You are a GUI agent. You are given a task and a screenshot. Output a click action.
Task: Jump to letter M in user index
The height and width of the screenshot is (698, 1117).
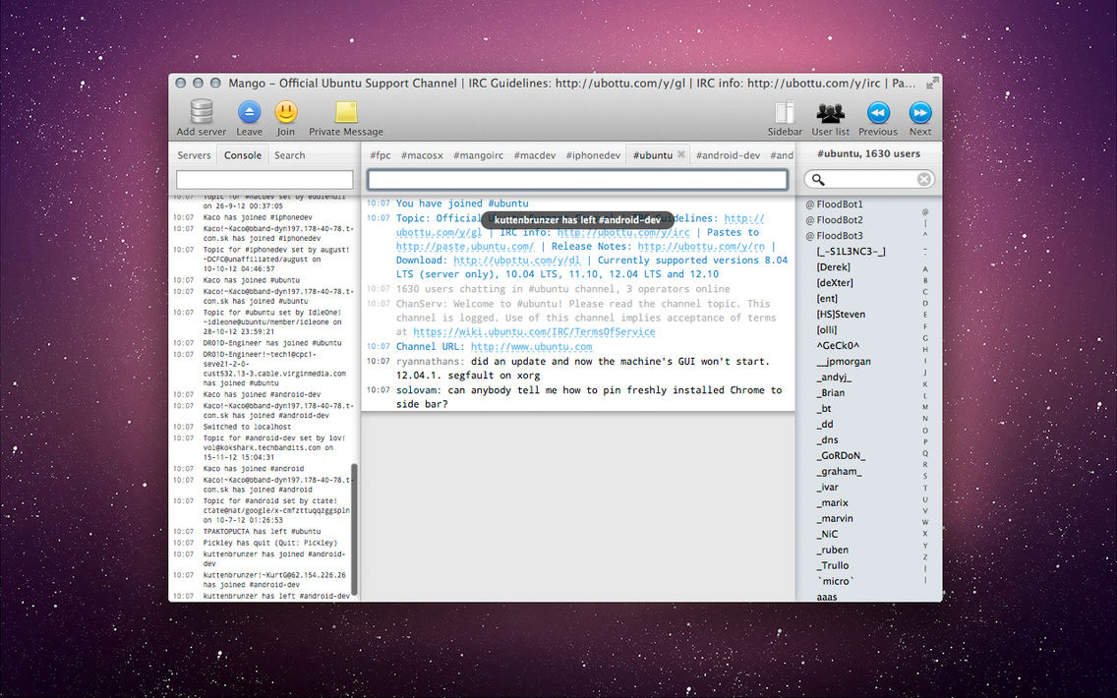point(925,407)
